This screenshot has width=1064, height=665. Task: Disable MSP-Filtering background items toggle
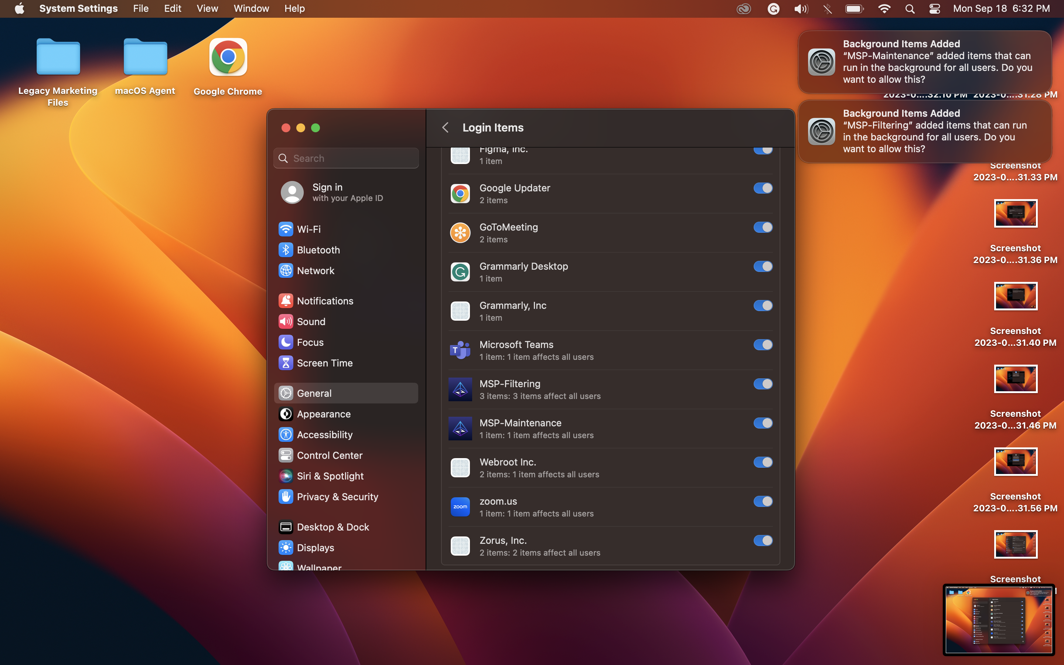(763, 384)
